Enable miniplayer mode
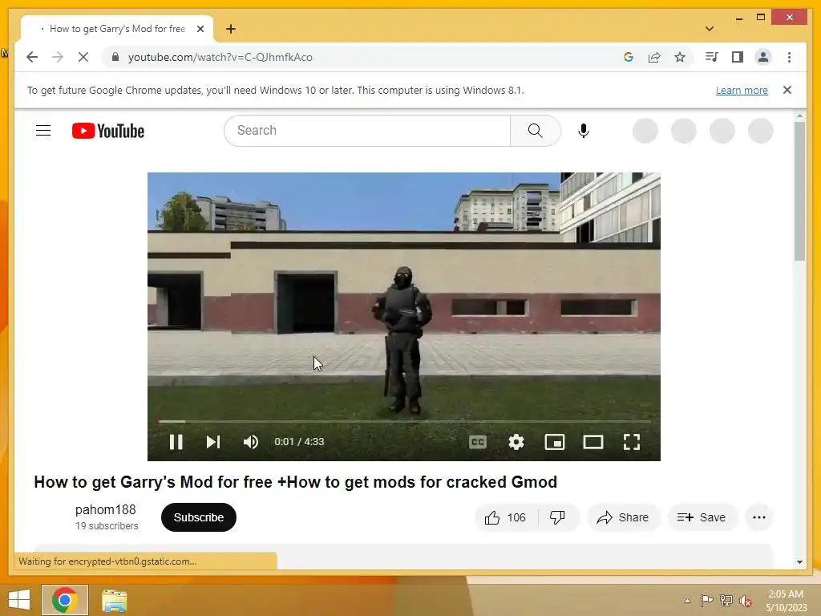821x616 pixels. (x=555, y=442)
